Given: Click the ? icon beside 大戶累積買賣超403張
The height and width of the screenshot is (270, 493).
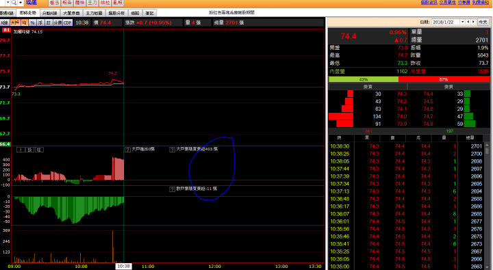Looking at the screenshot, I should point(172,150).
